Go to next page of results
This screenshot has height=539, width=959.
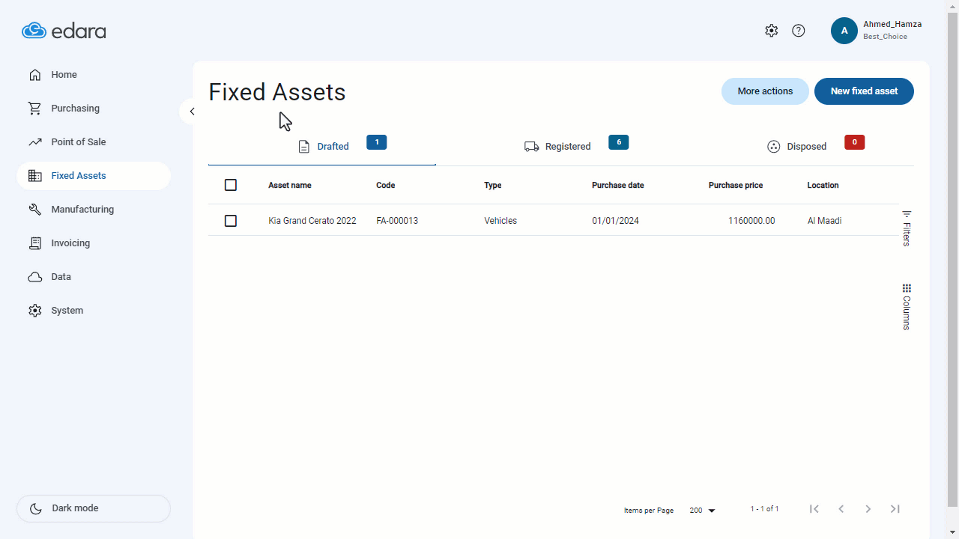click(868, 509)
